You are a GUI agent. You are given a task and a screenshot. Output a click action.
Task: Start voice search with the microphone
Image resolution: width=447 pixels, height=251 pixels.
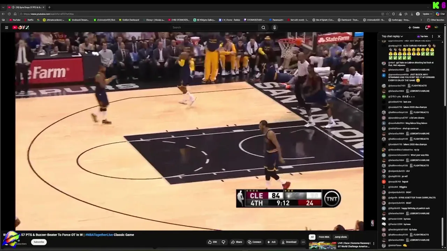point(274,28)
